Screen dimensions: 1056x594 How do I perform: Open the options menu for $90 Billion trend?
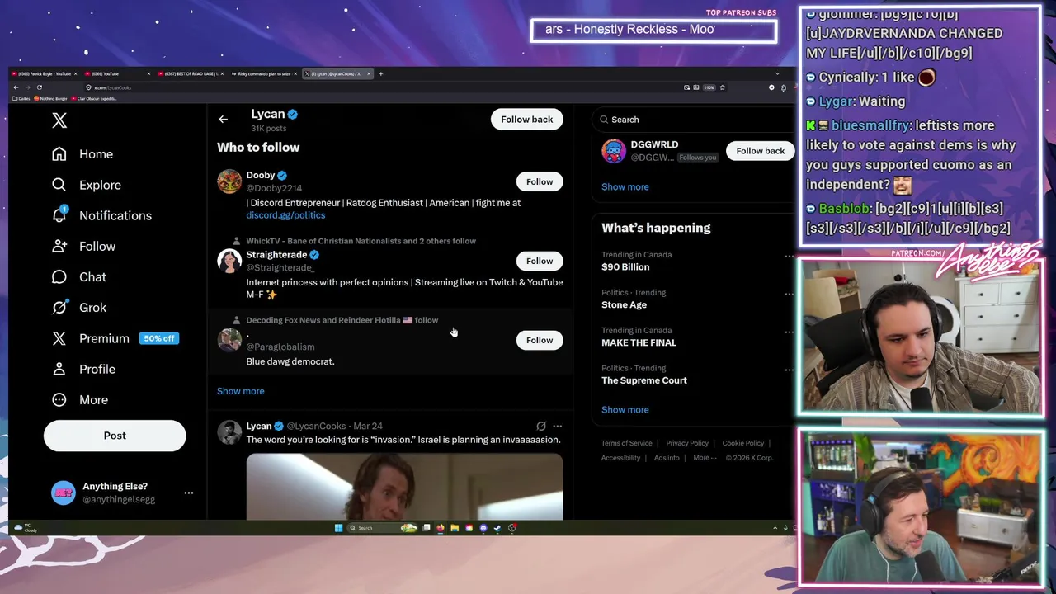(789, 257)
